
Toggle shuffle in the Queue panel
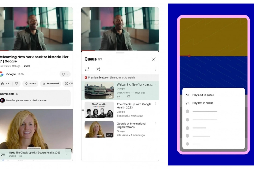[98, 69]
